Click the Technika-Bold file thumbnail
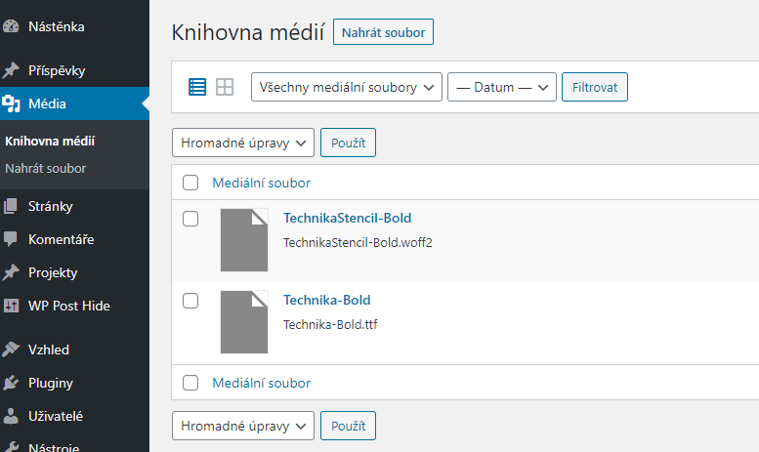Screen dimensions: 759x452 click(x=244, y=322)
